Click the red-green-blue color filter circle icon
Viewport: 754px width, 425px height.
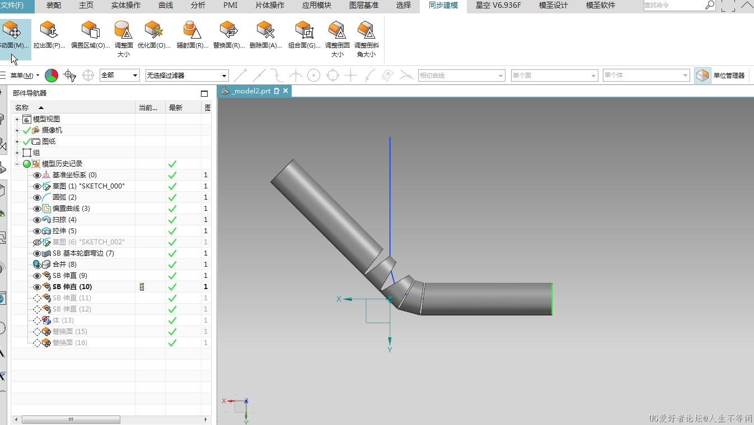click(x=51, y=75)
